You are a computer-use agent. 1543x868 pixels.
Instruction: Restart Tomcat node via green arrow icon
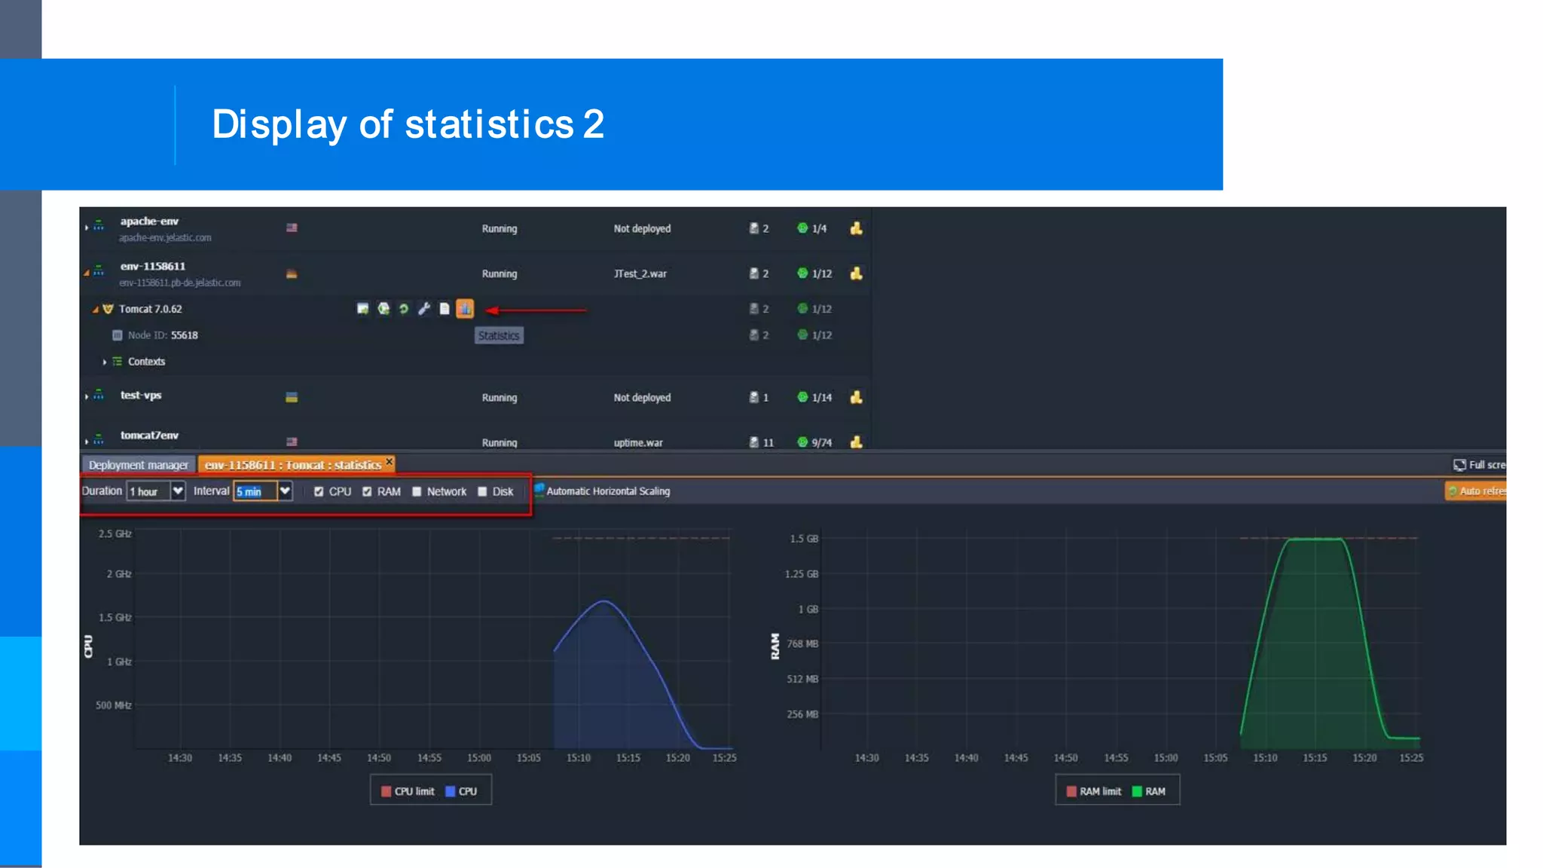coord(404,308)
